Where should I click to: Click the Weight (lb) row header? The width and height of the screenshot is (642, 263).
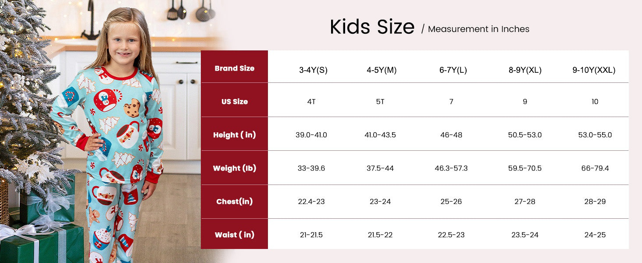click(x=234, y=168)
